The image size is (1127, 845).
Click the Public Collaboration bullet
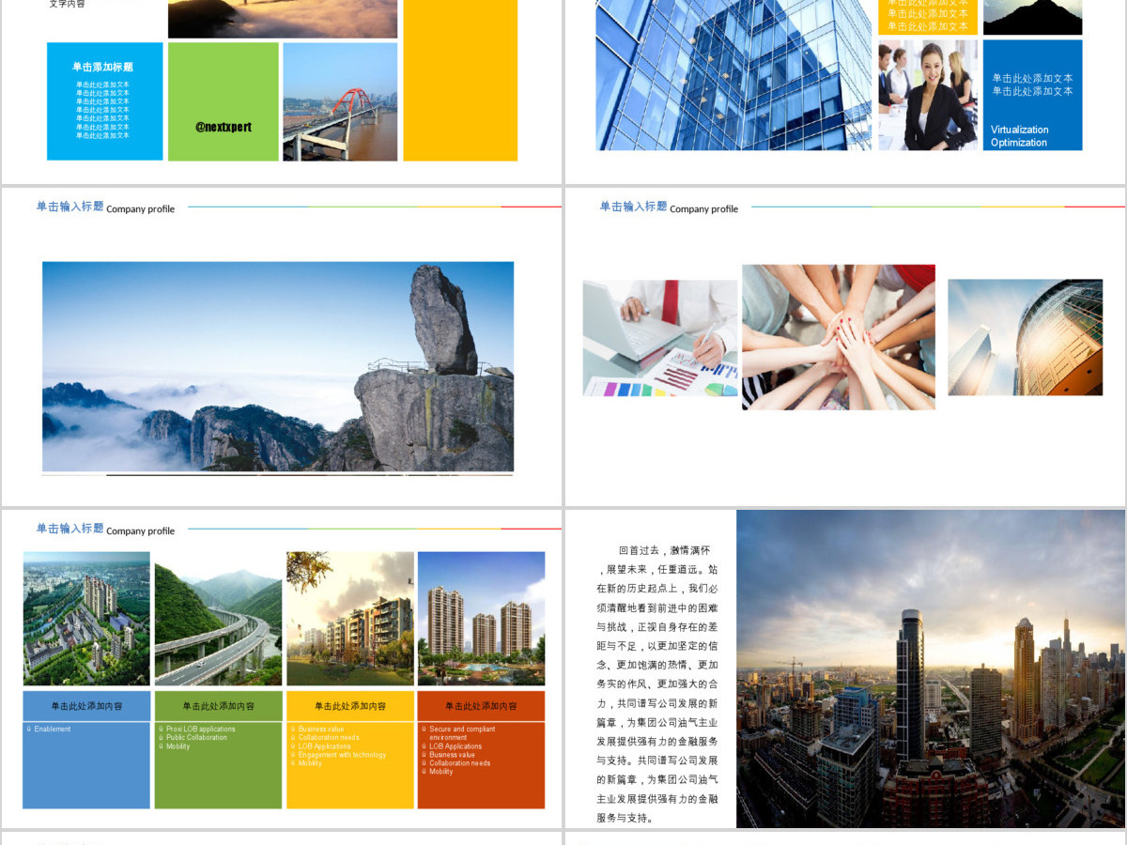196,738
